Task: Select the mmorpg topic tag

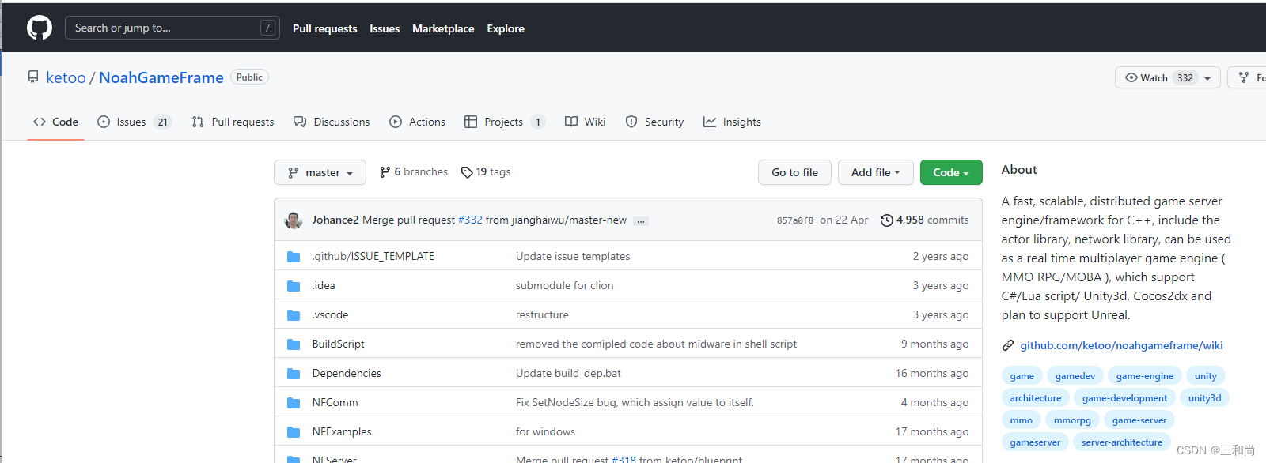Action: (x=1072, y=420)
